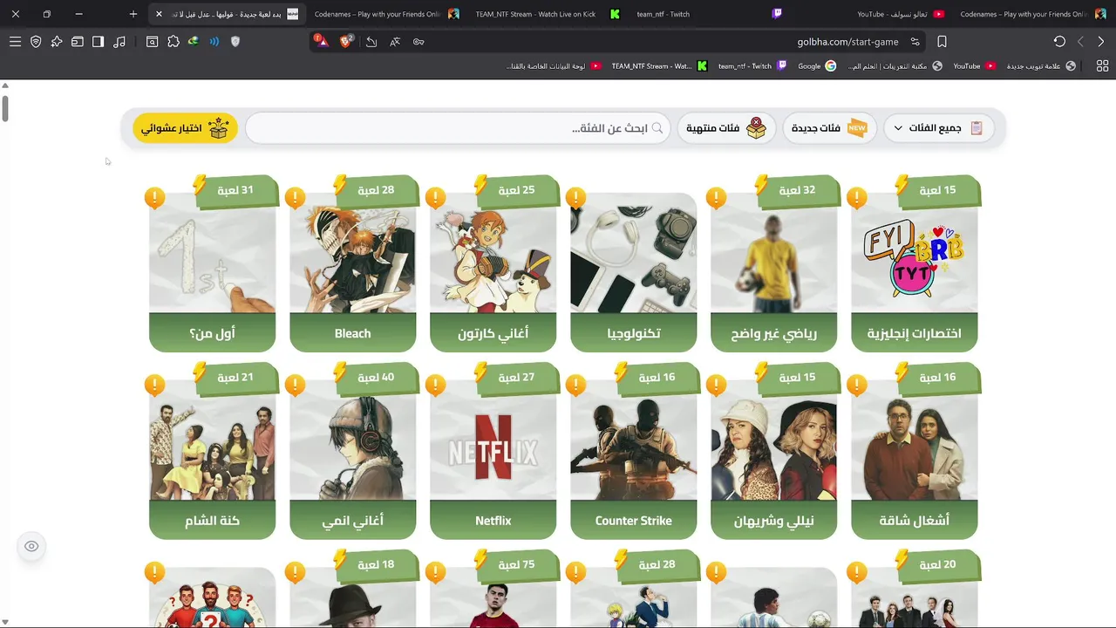Filter by فئات منتهية finished categories
1116x628 pixels.
point(725,128)
